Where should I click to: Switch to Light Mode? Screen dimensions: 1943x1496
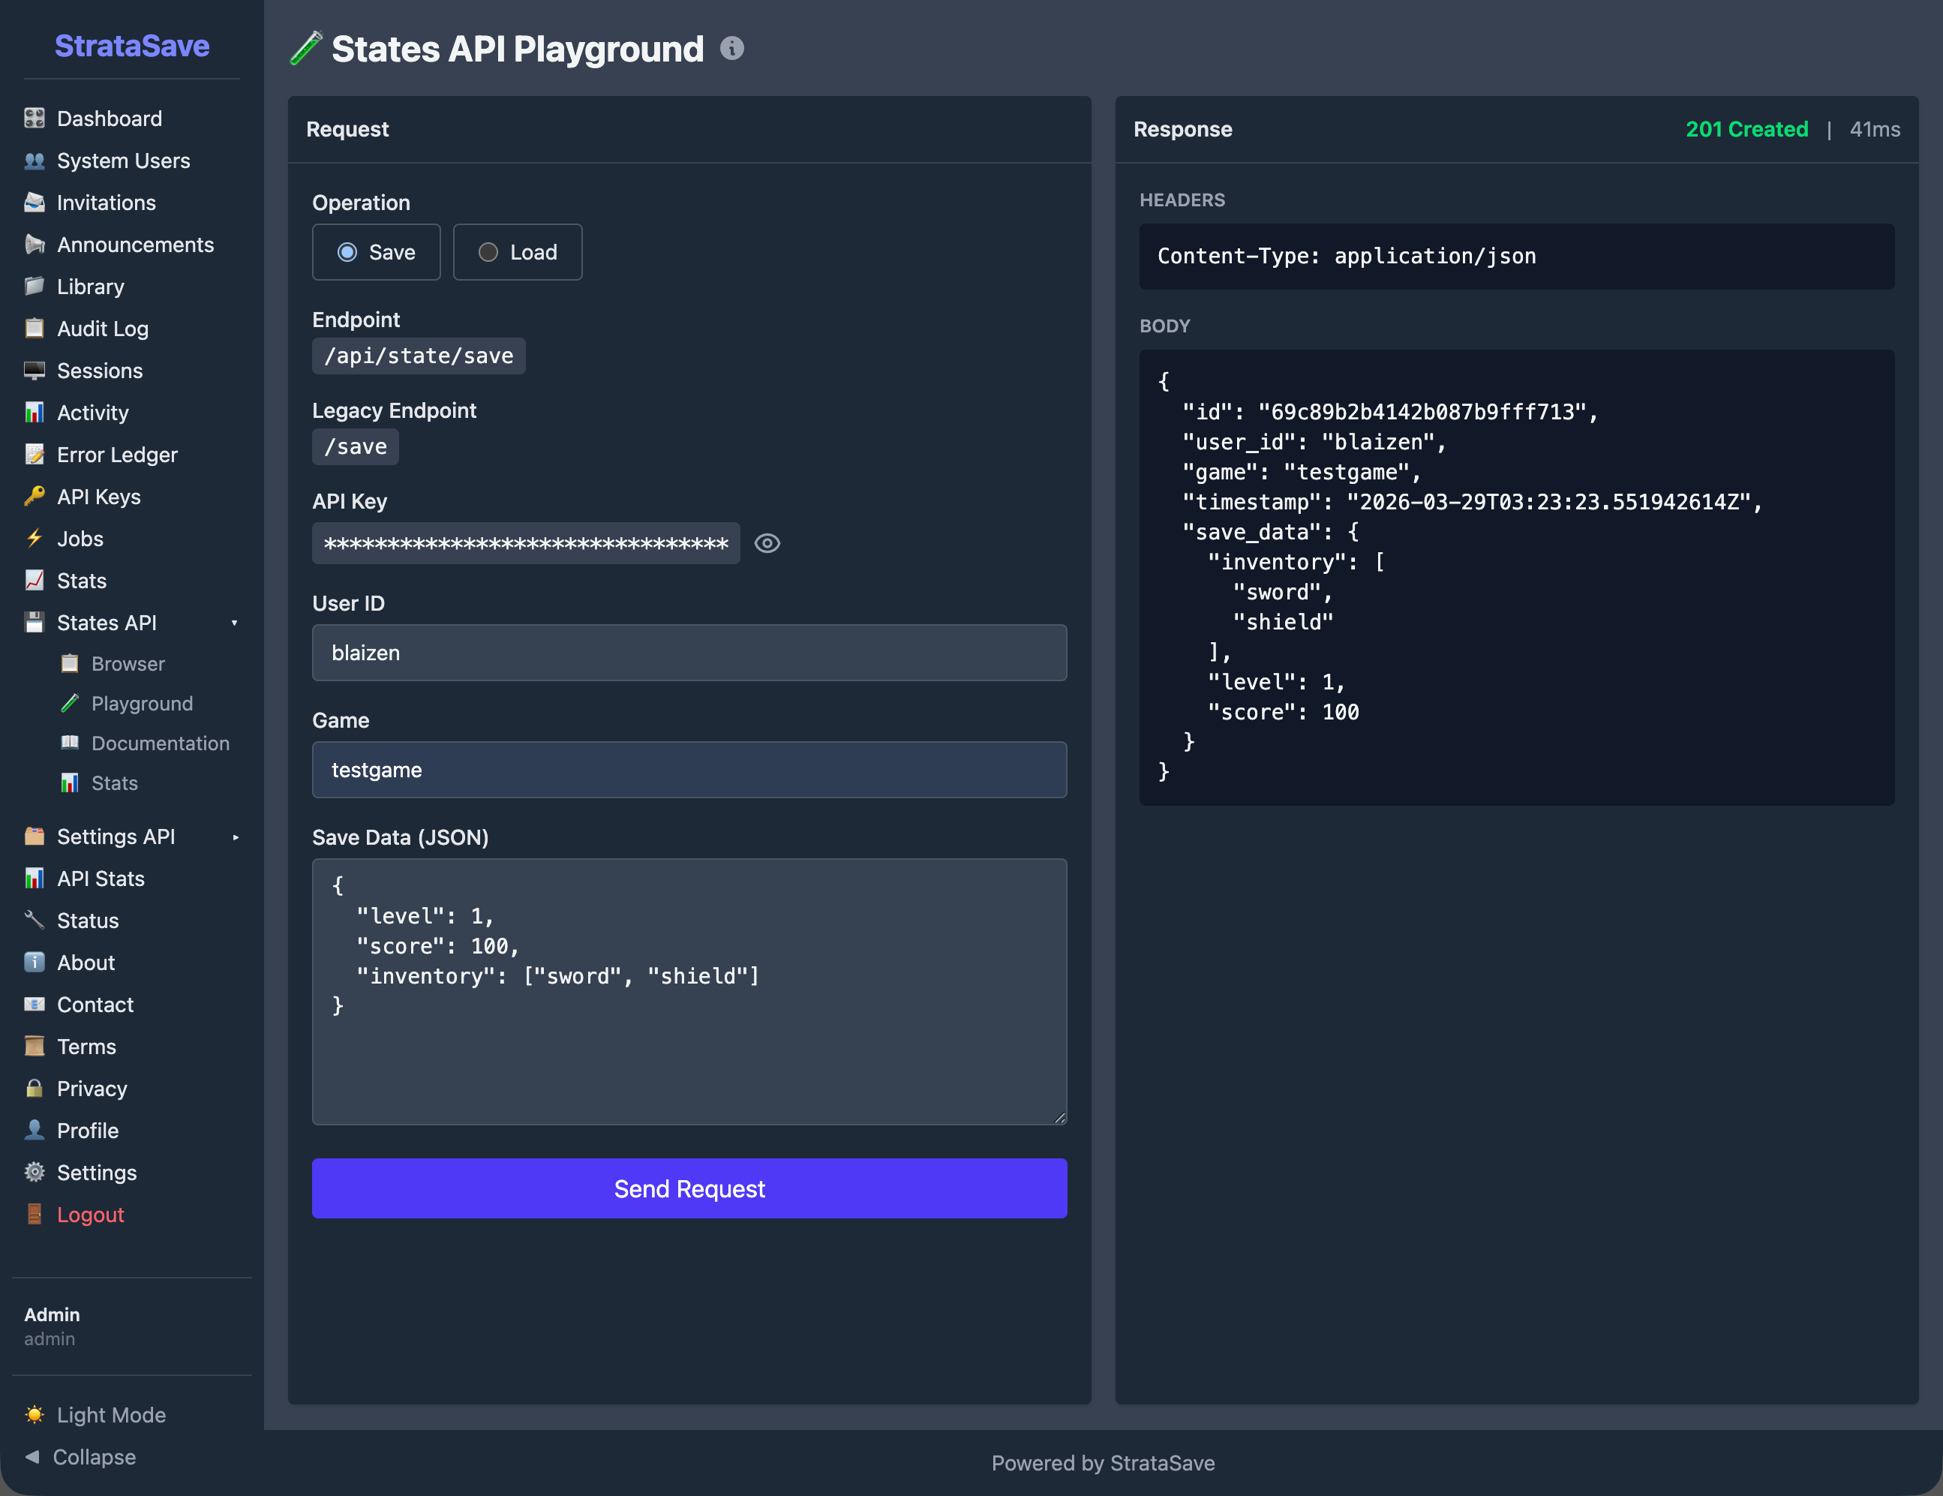(x=110, y=1414)
